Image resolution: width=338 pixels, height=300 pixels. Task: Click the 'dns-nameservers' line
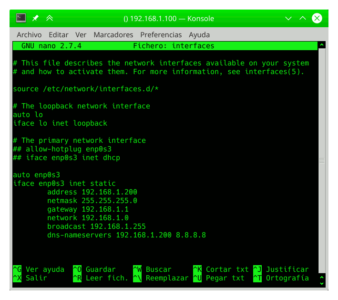pos(126,235)
